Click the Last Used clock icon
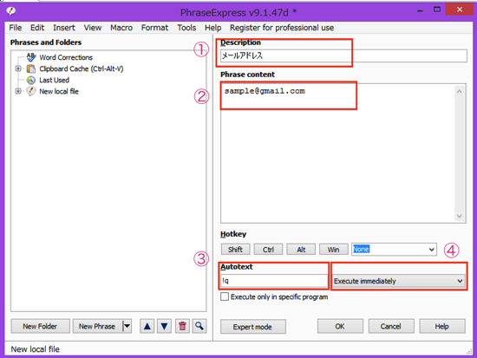The width and height of the screenshot is (477, 358). (31, 80)
